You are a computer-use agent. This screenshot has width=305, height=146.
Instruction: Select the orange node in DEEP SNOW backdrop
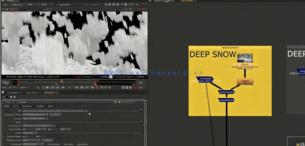245,82
